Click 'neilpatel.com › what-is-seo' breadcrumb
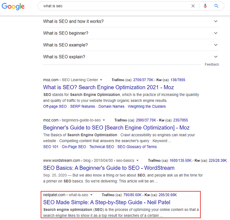The image size is (230, 220). click(x=66, y=195)
